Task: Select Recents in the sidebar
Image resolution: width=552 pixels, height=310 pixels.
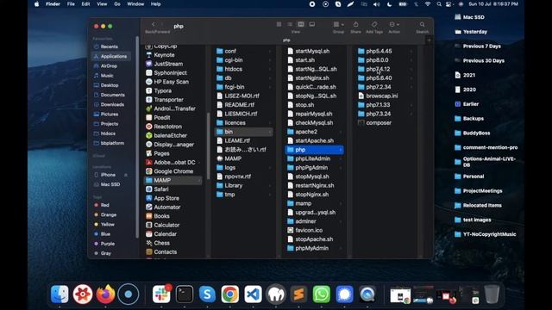Action: [x=110, y=46]
